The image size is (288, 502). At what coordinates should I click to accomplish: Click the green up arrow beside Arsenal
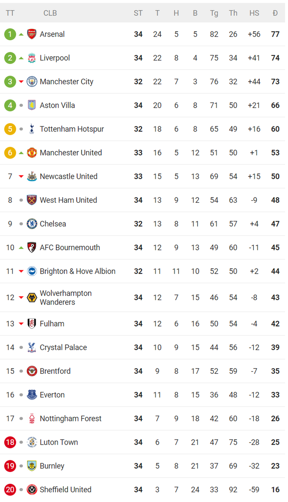click(21, 34)
